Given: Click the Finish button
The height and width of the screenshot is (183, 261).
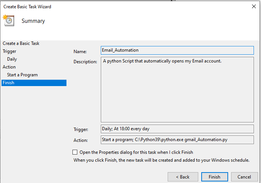Looking at the screenshot, I should tap(214, 177).
